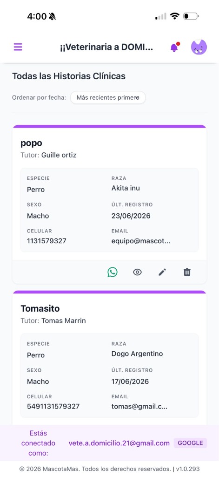Tap popo's phone number 1131579327
Image resolution: width=219 pixels, height=477 pixels.
point(46,241)
